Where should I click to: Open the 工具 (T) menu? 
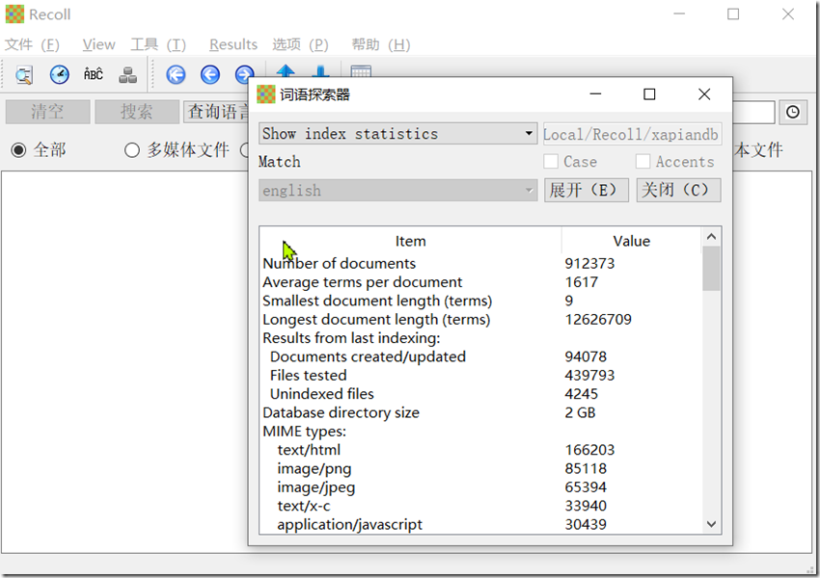[158, 44]
